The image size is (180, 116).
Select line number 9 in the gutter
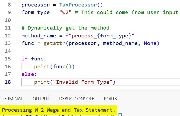9,12
